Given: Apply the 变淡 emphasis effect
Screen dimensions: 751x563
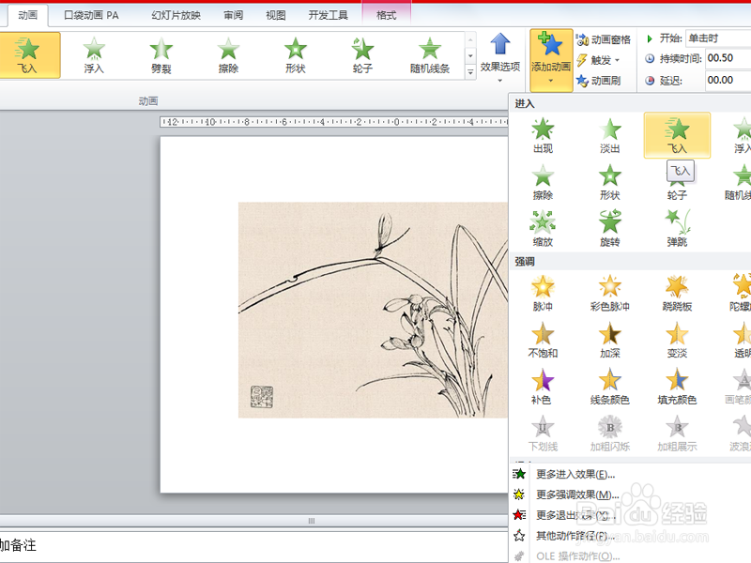Looking at the screenshot, I should click(x=677, y=340).
